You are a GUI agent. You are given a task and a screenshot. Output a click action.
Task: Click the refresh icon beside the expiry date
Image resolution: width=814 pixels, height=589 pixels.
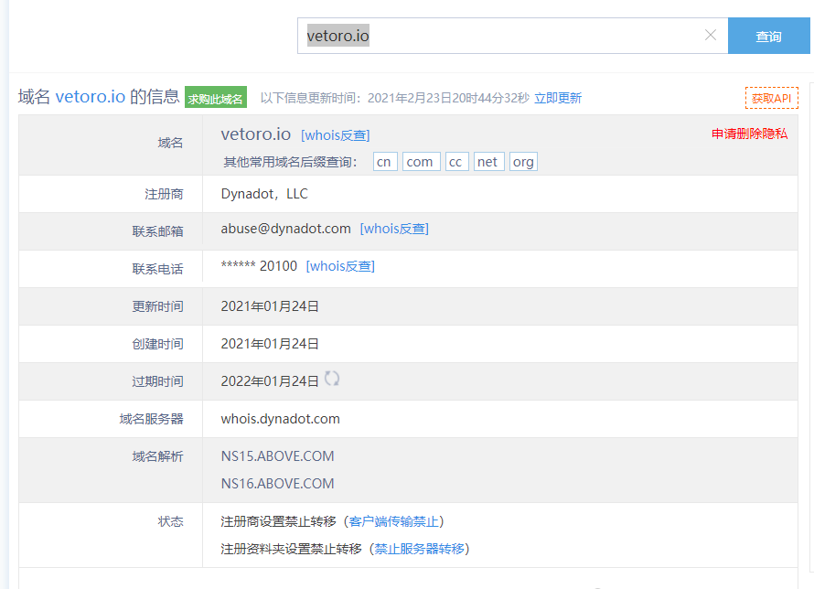click(332, 379)
